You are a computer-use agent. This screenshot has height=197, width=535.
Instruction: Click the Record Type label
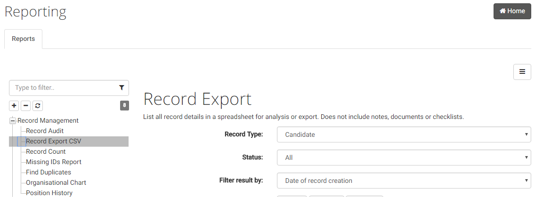[244, 134]
